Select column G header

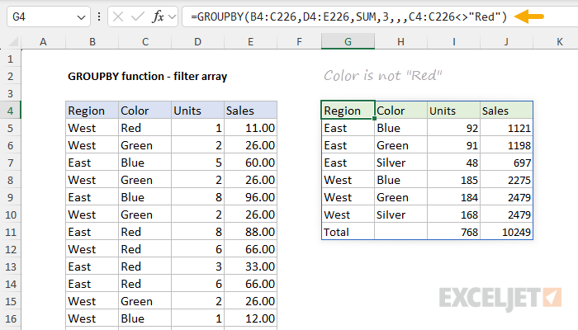pos(348,41)
